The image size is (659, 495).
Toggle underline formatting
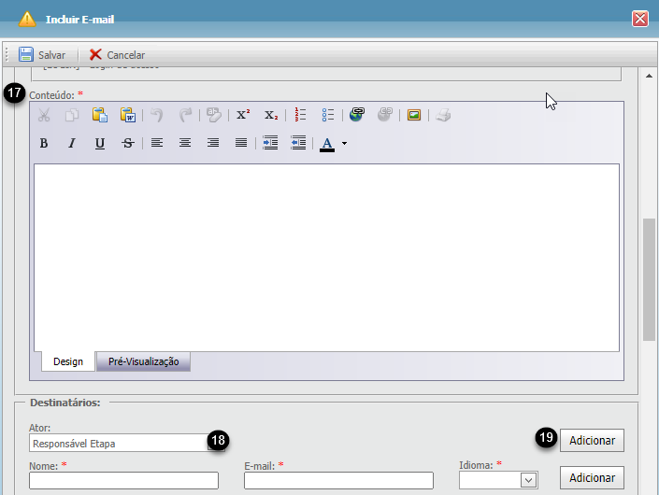[x=100, y=143]
